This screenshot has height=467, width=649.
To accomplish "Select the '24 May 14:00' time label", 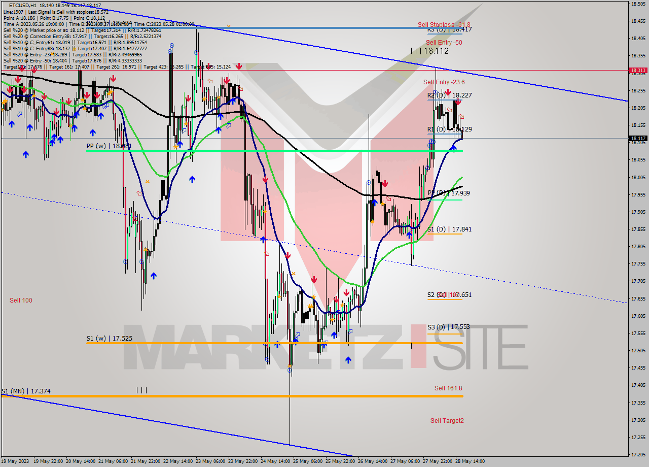I will [x=275, y=461].
